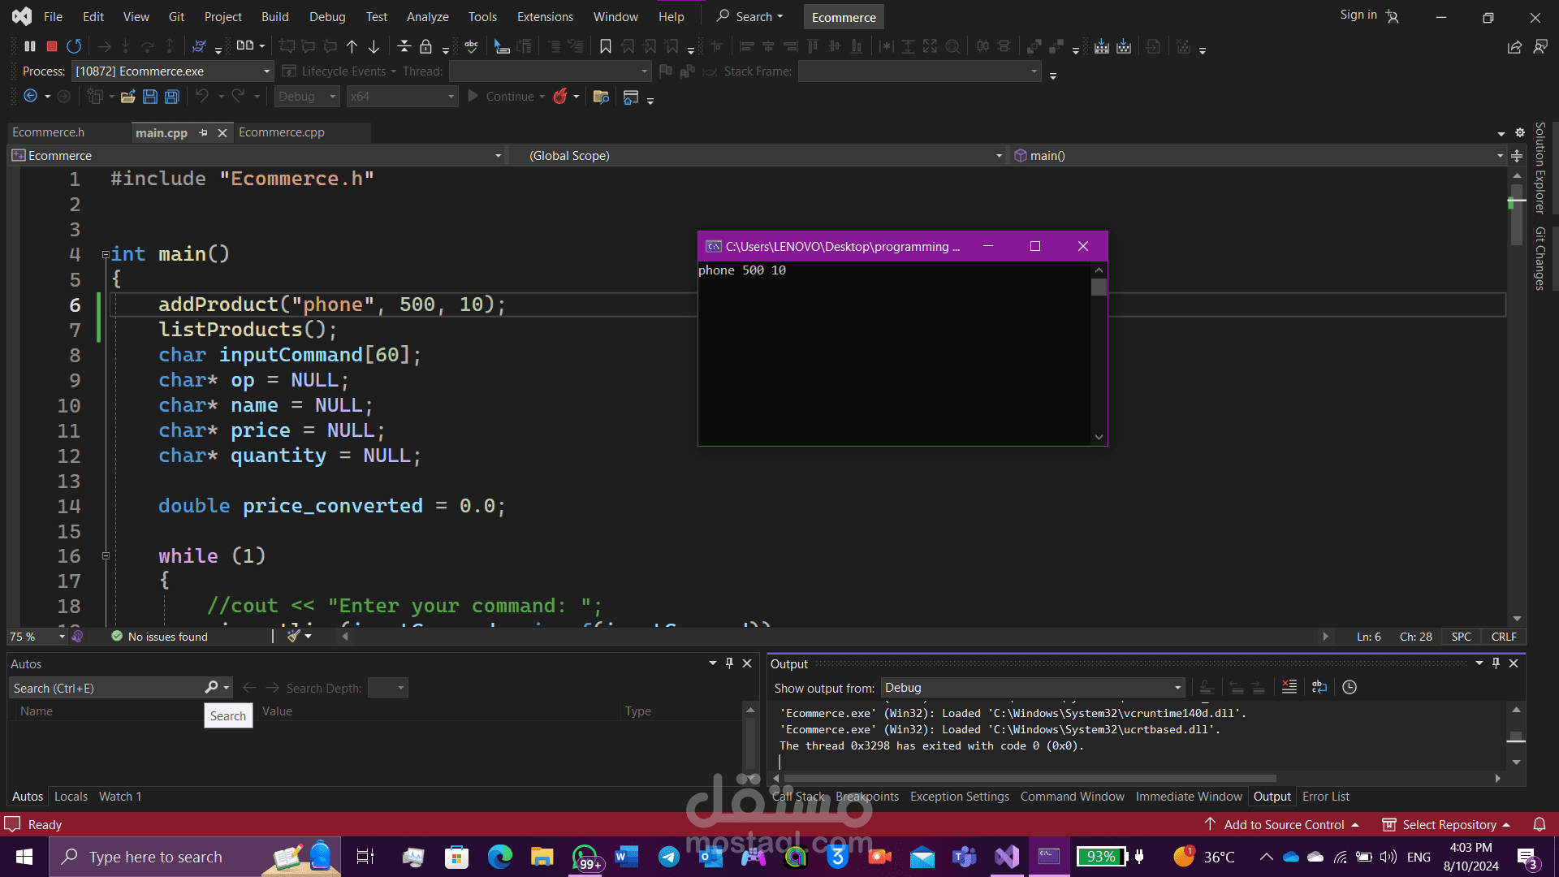Pause debugging with Break All icon
The image size is (1559, 877).
click(x=30, y=46)
